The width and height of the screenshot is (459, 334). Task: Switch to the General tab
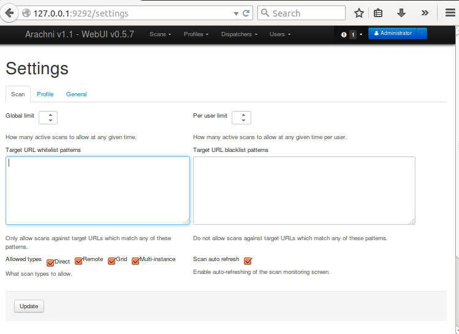[77, 94]
